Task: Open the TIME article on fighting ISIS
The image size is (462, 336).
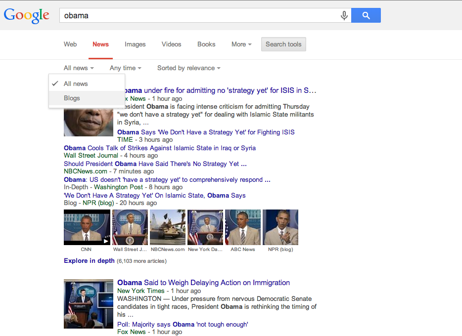Action: [206, 132]
